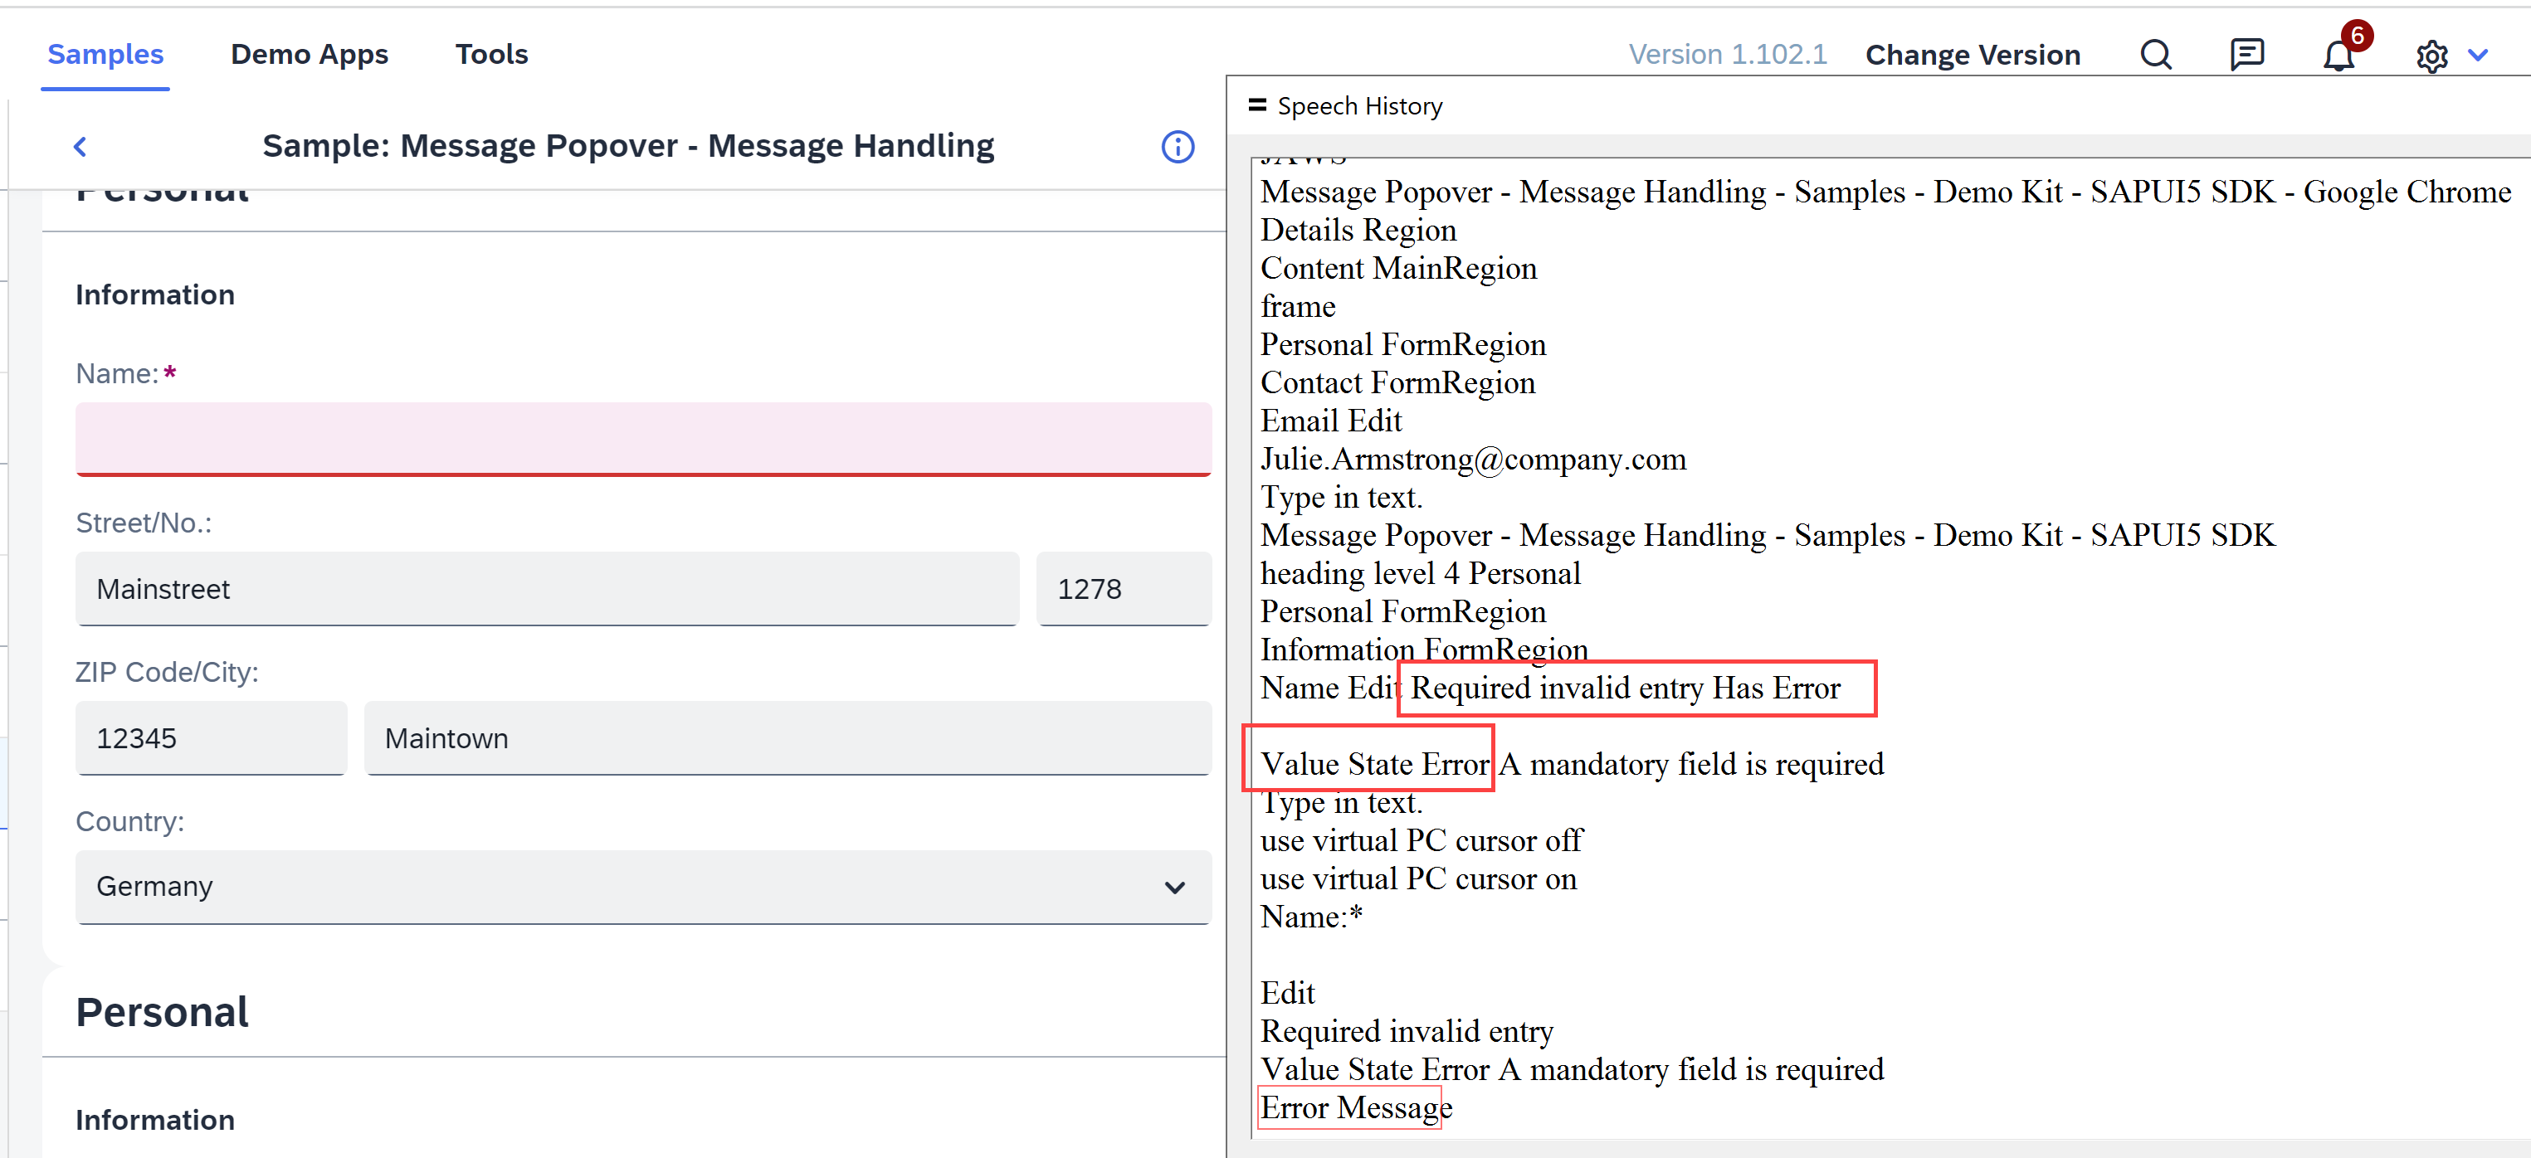
Task: Open the Demo Apps tab
Action: (x=309, y=54)
